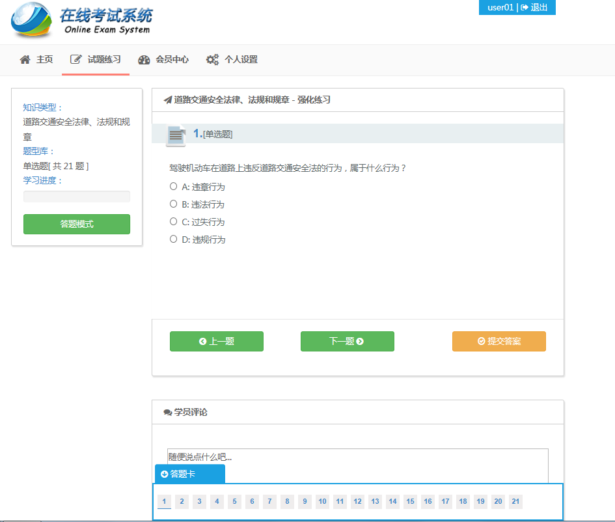The height and width of the screenshot is (522, 615).
Task: Jump to question 13 in answer card
Action: 376,501
